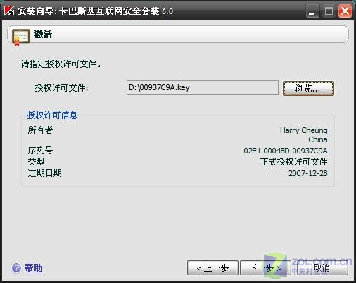Maximize the setup wizard window
The image size is (356, 283).
[x=329, y=11]
